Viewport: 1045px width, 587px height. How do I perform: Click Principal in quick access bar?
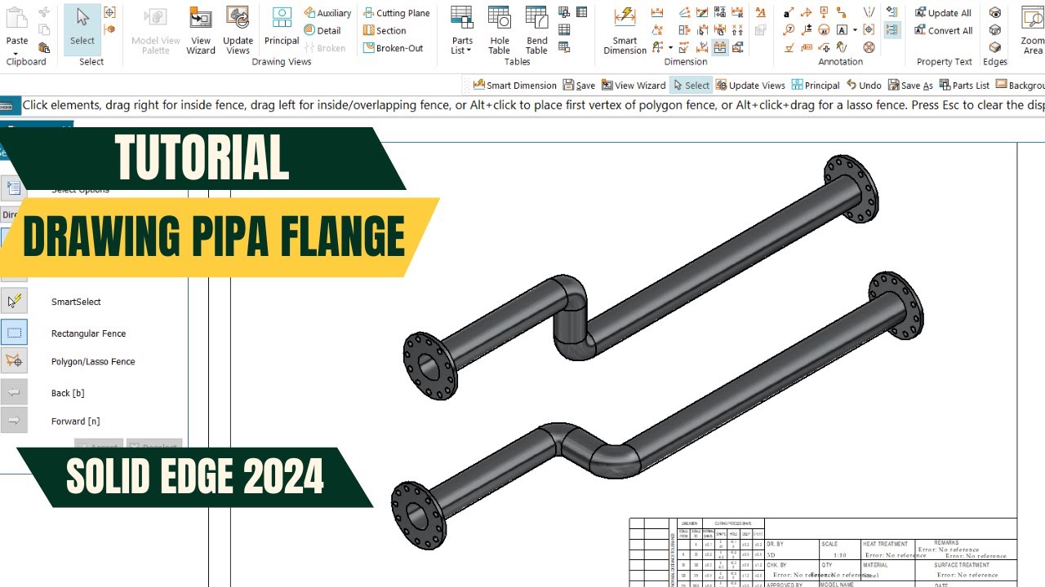click(816, 85)
